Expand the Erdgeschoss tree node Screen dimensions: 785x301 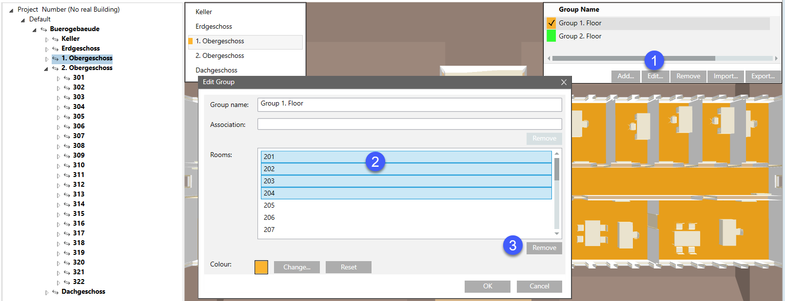click(x=47, y=49)
